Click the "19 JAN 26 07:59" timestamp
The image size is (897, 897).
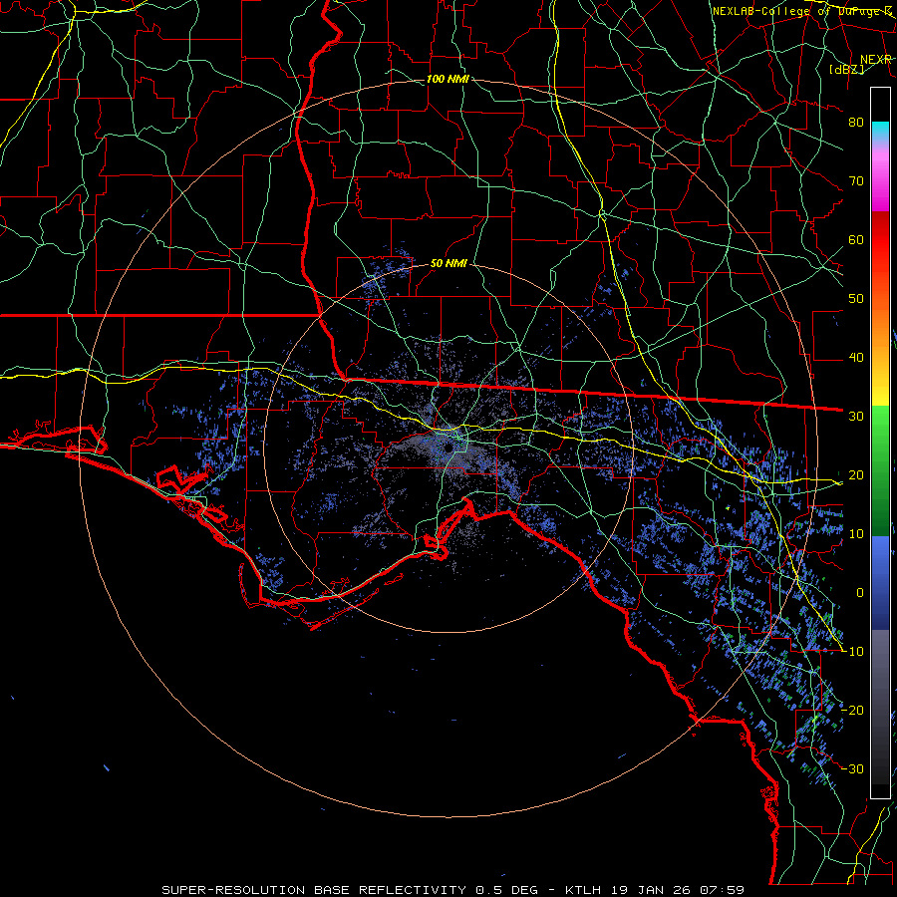pyautogui.click(x=678, y=890)
